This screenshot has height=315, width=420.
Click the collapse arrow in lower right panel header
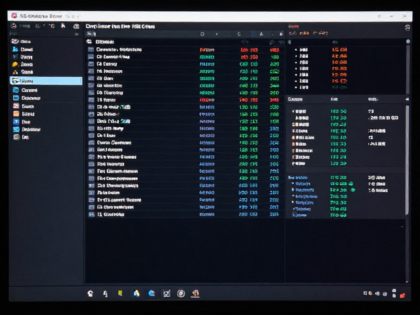click(x=407, y=99)
